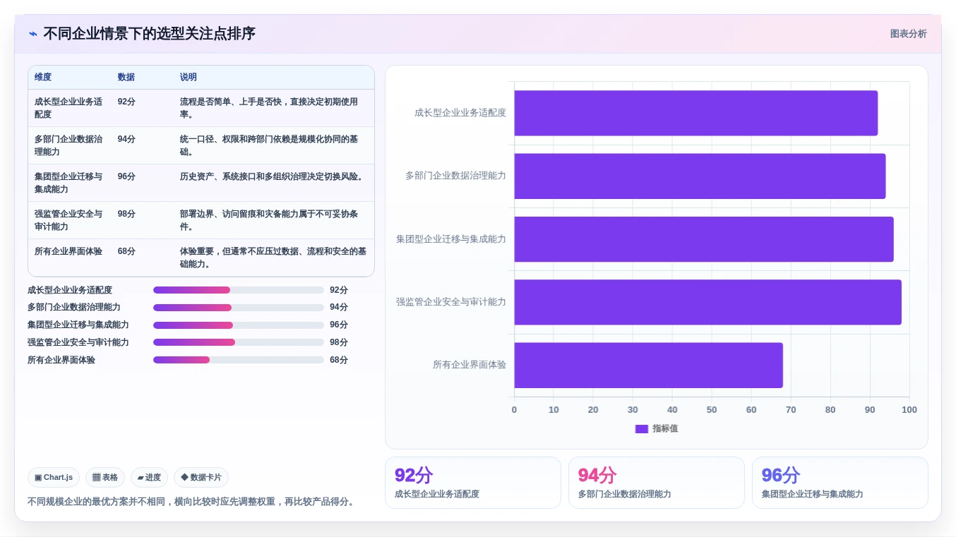
Task: Select table cell 多部门企业数据治理能力
Action: pos(68,145)
